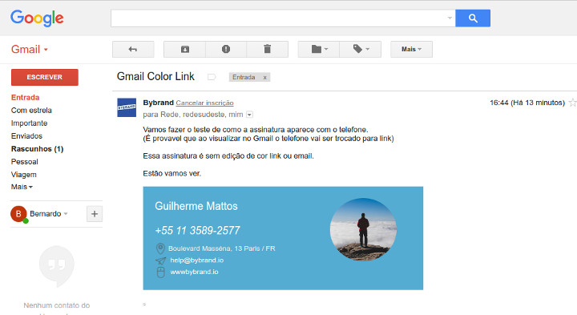Open Bernardo chat status dropdown

(66, 214)
